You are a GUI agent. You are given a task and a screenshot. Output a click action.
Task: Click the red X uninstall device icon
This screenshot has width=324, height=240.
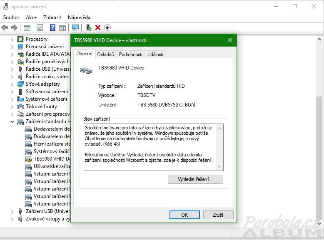(98, 27)
